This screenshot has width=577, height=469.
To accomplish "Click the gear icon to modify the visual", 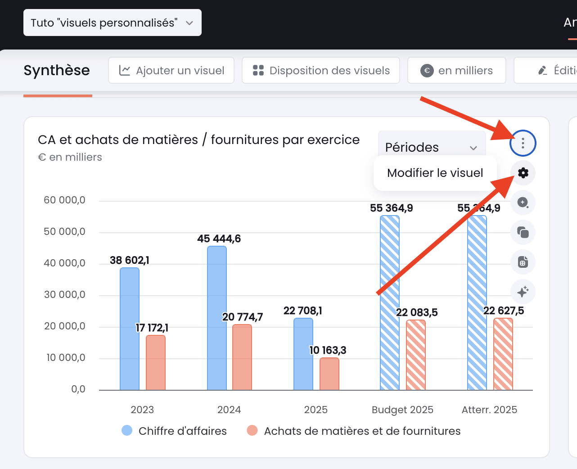I will tap(523, 173).
